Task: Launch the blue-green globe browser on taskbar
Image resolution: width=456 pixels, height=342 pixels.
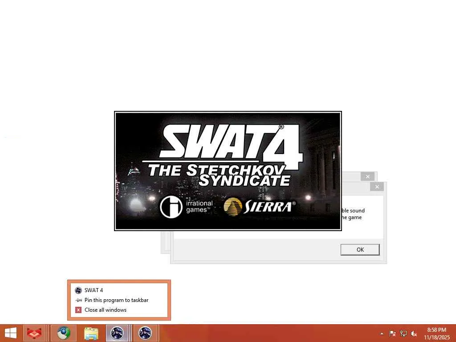Action: pyautogui.click(x=64, y=333)
